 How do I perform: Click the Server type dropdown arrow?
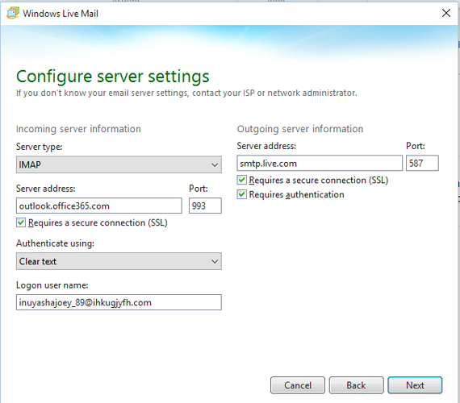pyautogui.click(x=215, y=164)
